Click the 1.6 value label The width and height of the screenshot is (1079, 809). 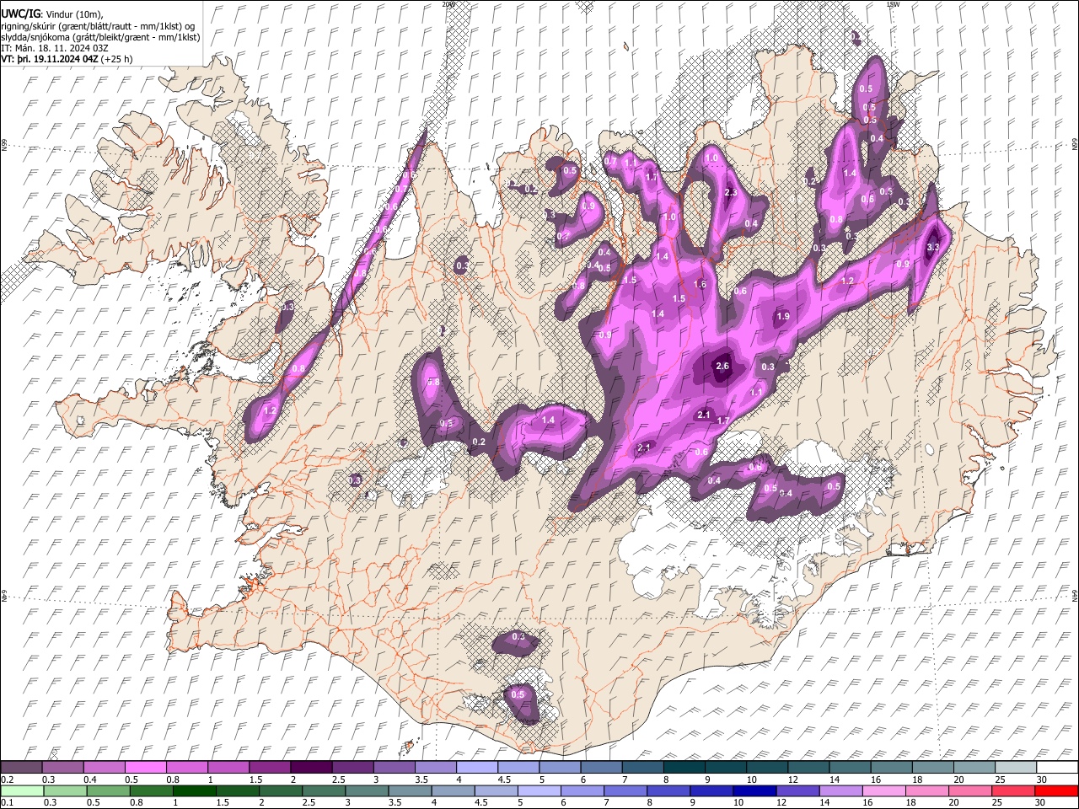coord(700,285)
